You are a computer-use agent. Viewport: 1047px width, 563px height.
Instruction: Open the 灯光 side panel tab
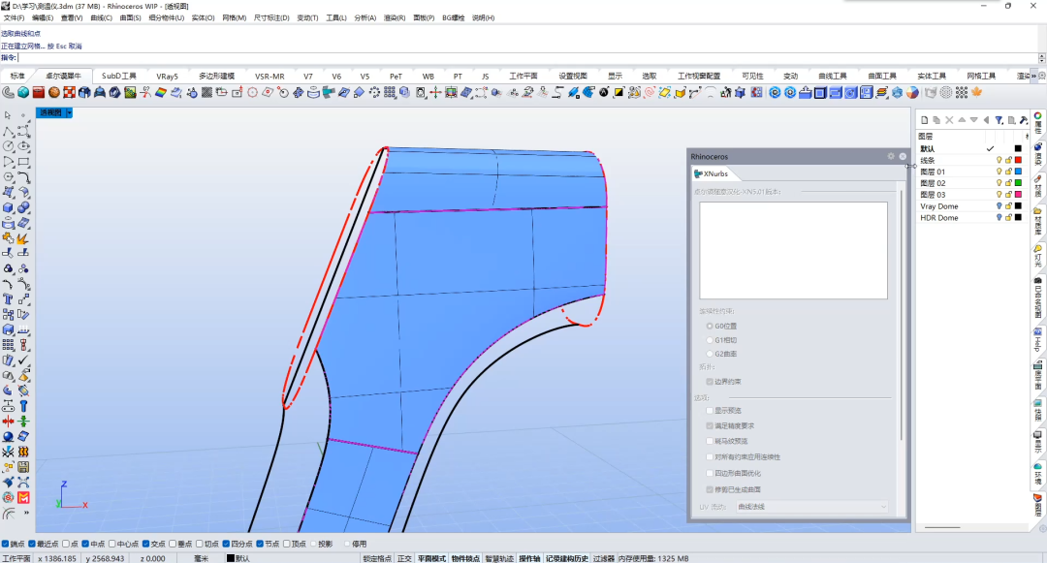pos(1038,256)
